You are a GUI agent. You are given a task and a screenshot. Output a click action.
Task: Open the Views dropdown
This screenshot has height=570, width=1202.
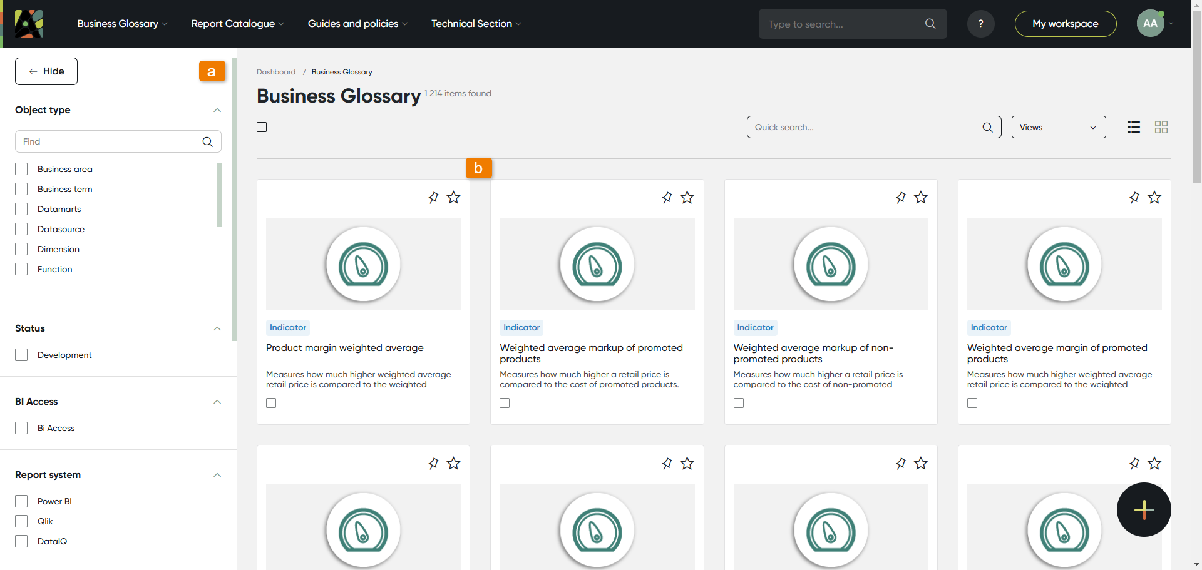coord(1058,127)
